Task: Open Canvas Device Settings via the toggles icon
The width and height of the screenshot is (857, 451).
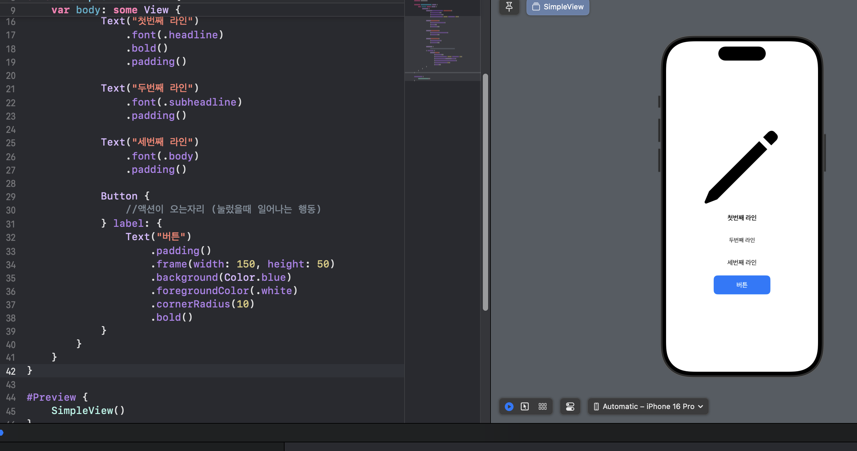Action: pyautogui.click(x=570, y=406)
